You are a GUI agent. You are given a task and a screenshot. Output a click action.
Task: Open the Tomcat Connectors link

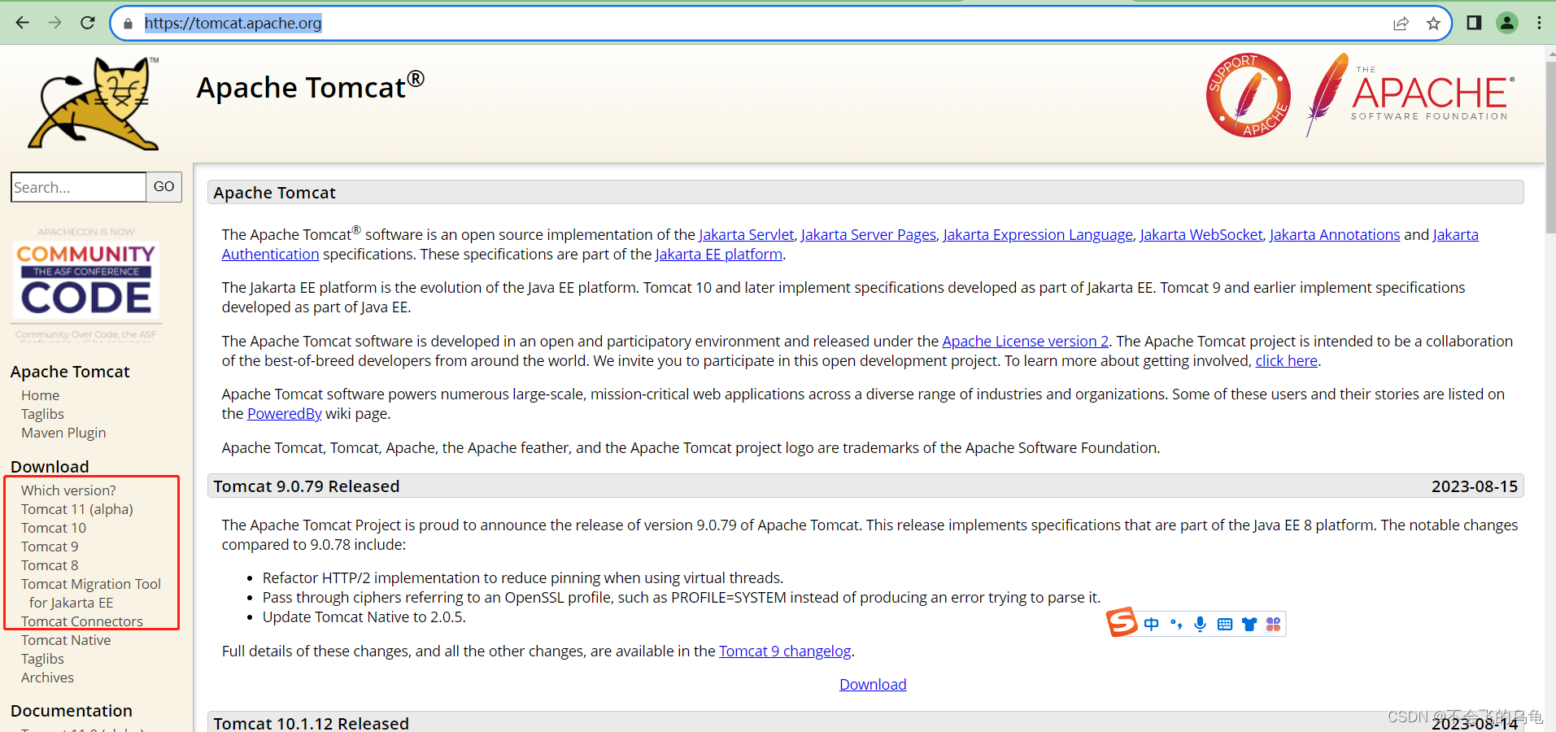82,621
